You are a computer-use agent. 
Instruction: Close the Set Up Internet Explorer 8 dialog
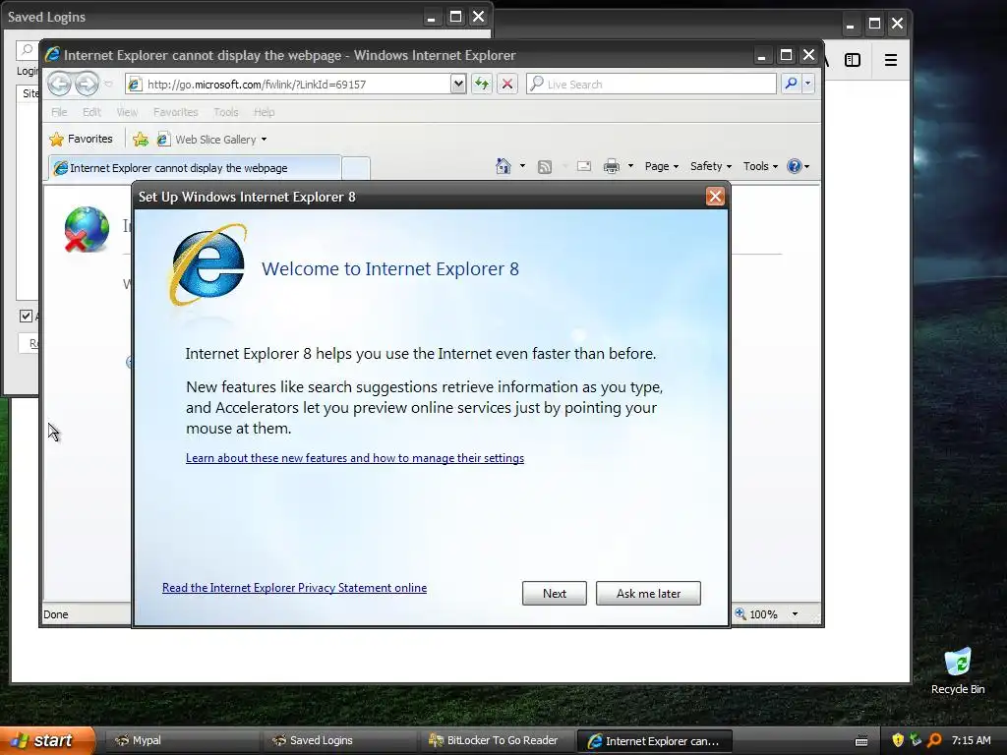coord(715,197)
